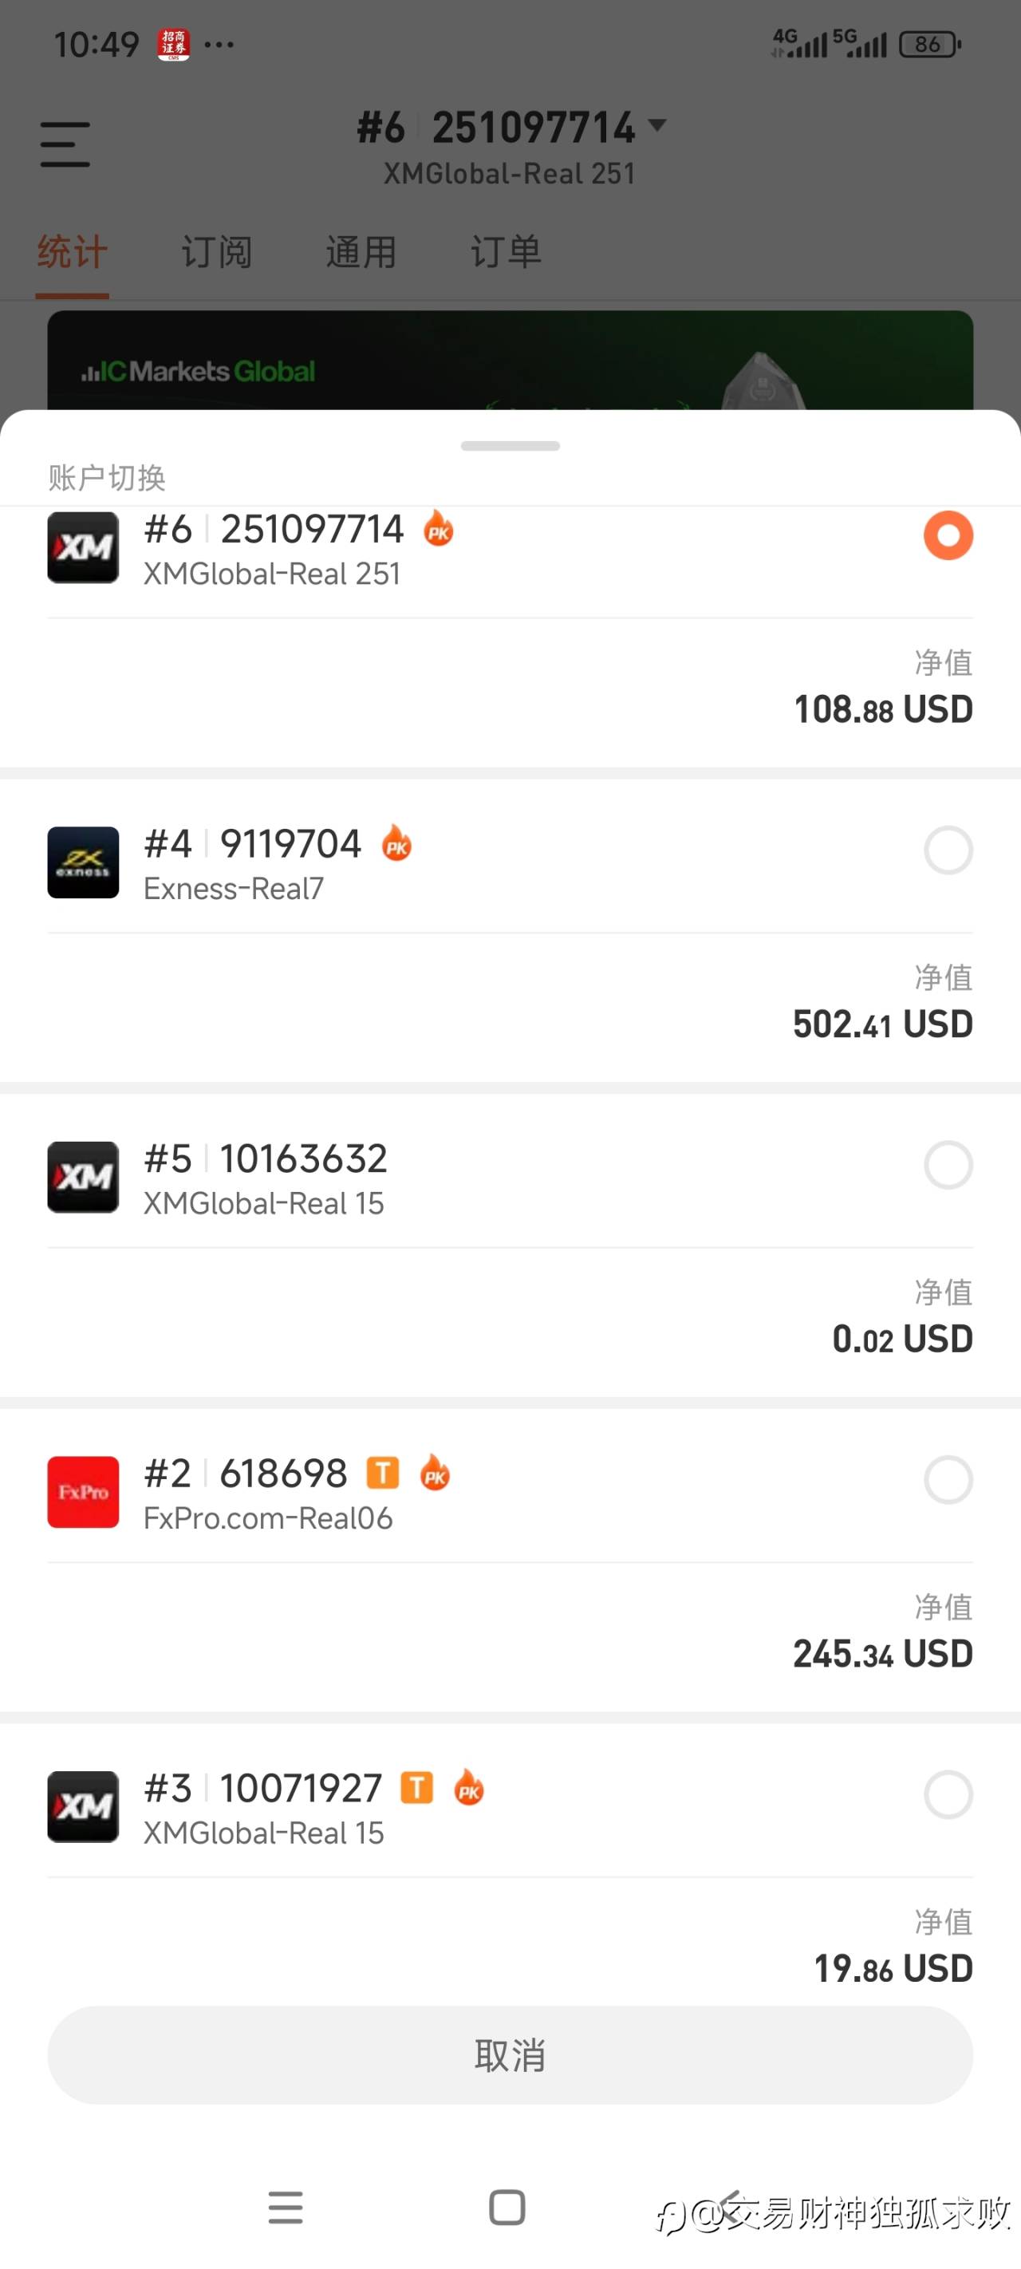Open the 通用 tab
The width and height of the screenshot is (1021, 2269).
361,253
